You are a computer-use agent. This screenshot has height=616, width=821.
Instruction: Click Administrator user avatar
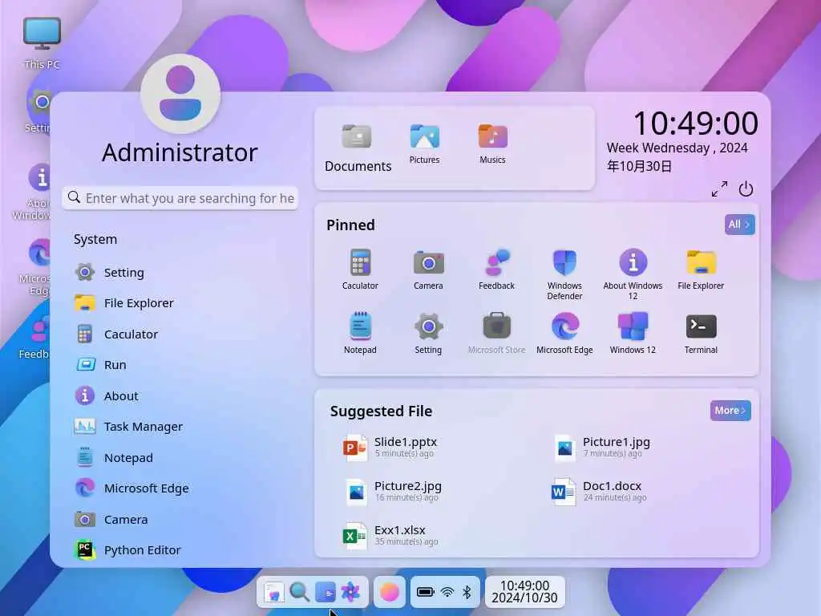(x=180, y=93)
